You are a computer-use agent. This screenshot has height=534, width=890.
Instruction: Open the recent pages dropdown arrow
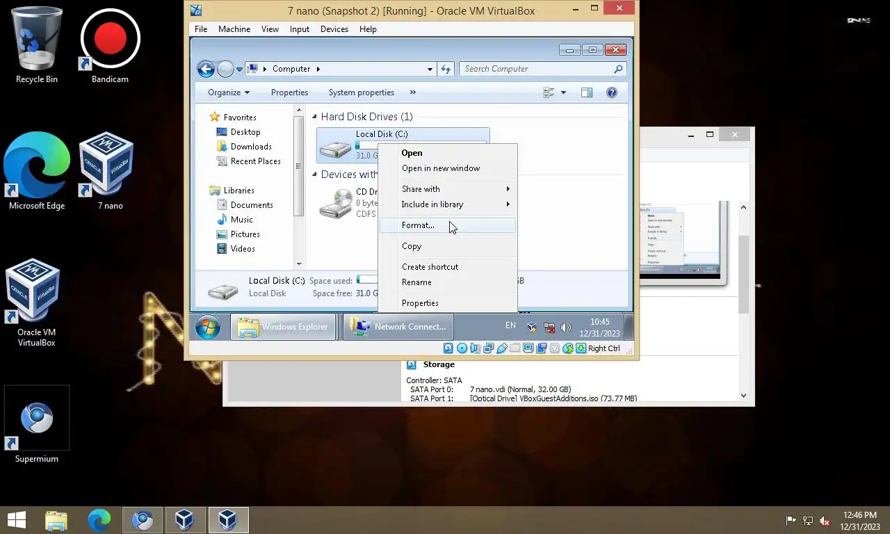239,70
